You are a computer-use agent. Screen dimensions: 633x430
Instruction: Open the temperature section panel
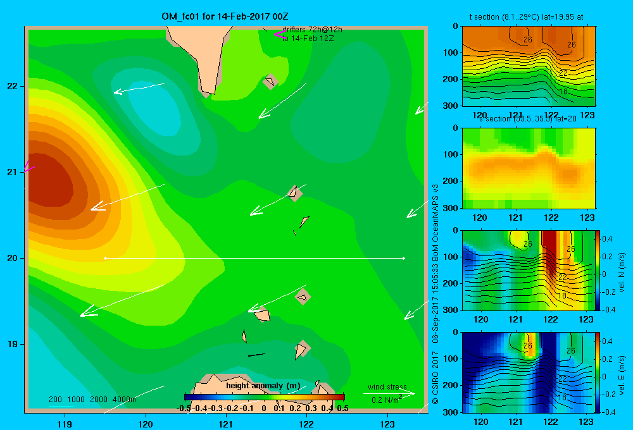click(x=529, y=66)
